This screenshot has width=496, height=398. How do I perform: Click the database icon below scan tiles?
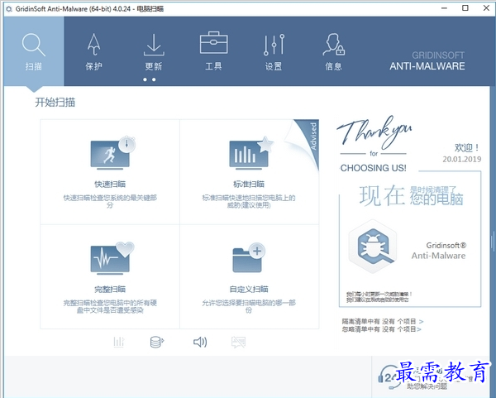coord(157,342)
